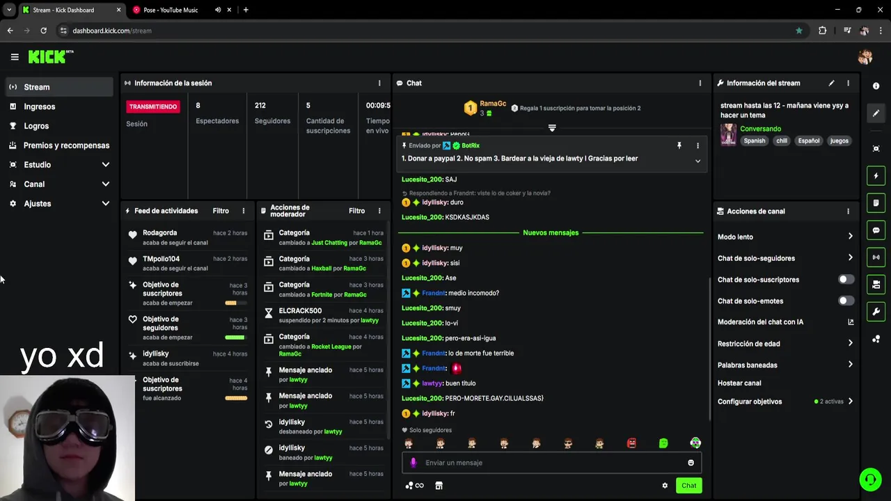Open the hamburger menu next to Kick logo
Image resolution: width=891 pixels, height=501 pixels.
coord(15,57)
